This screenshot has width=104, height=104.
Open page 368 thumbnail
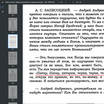pyautogui.click(x=13, y=75)
